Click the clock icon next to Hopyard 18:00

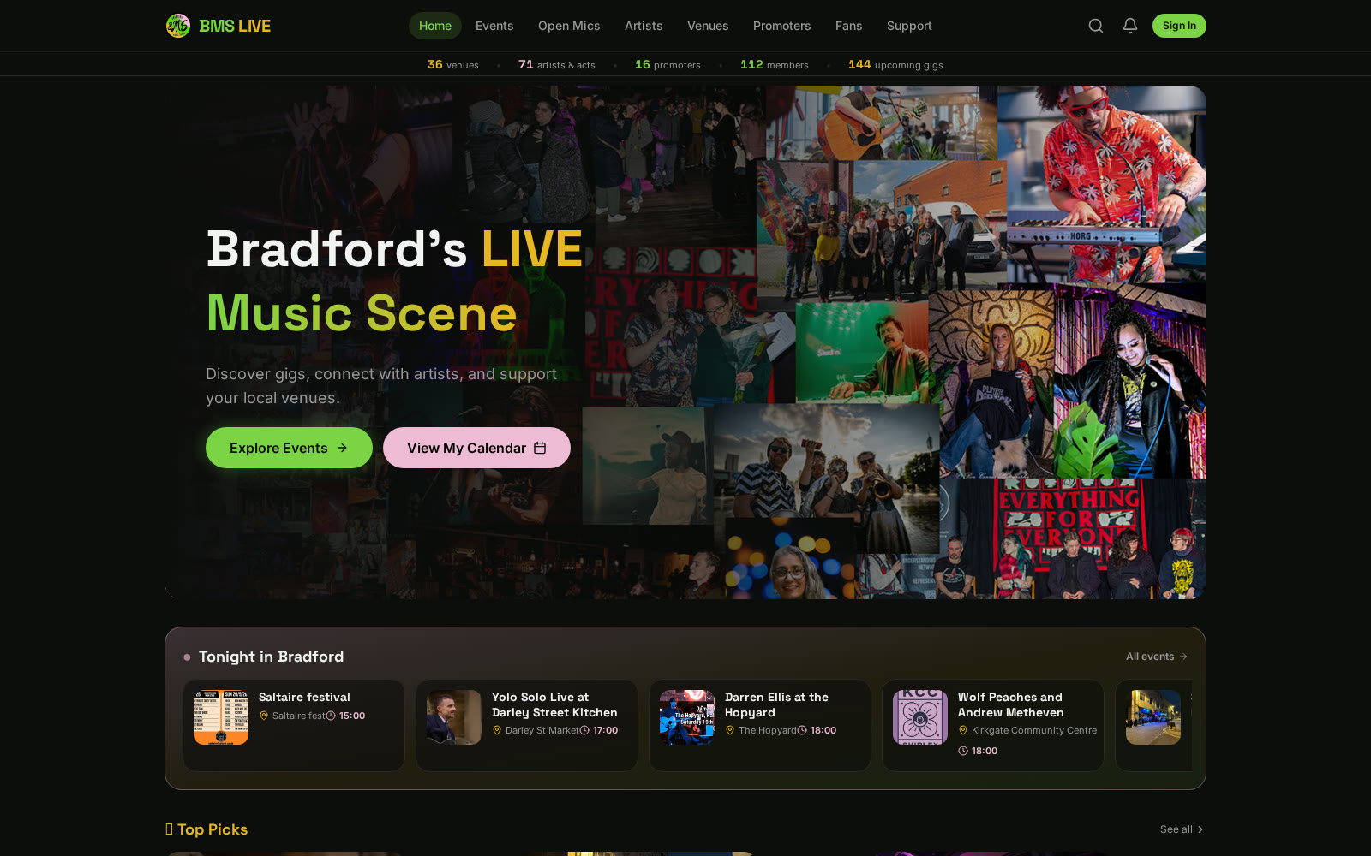point(802,730)
